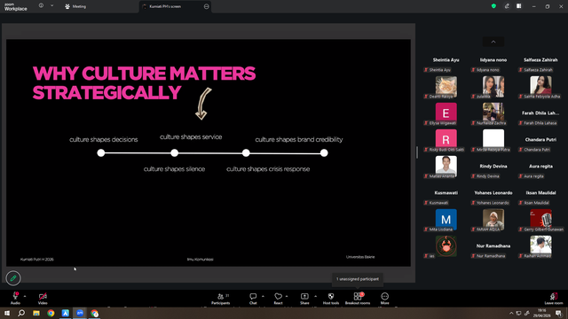The width and height of the screenshot is (568, 319).
Task: Select Safira Febiyola Adha tile
Action: pos(540,87)
